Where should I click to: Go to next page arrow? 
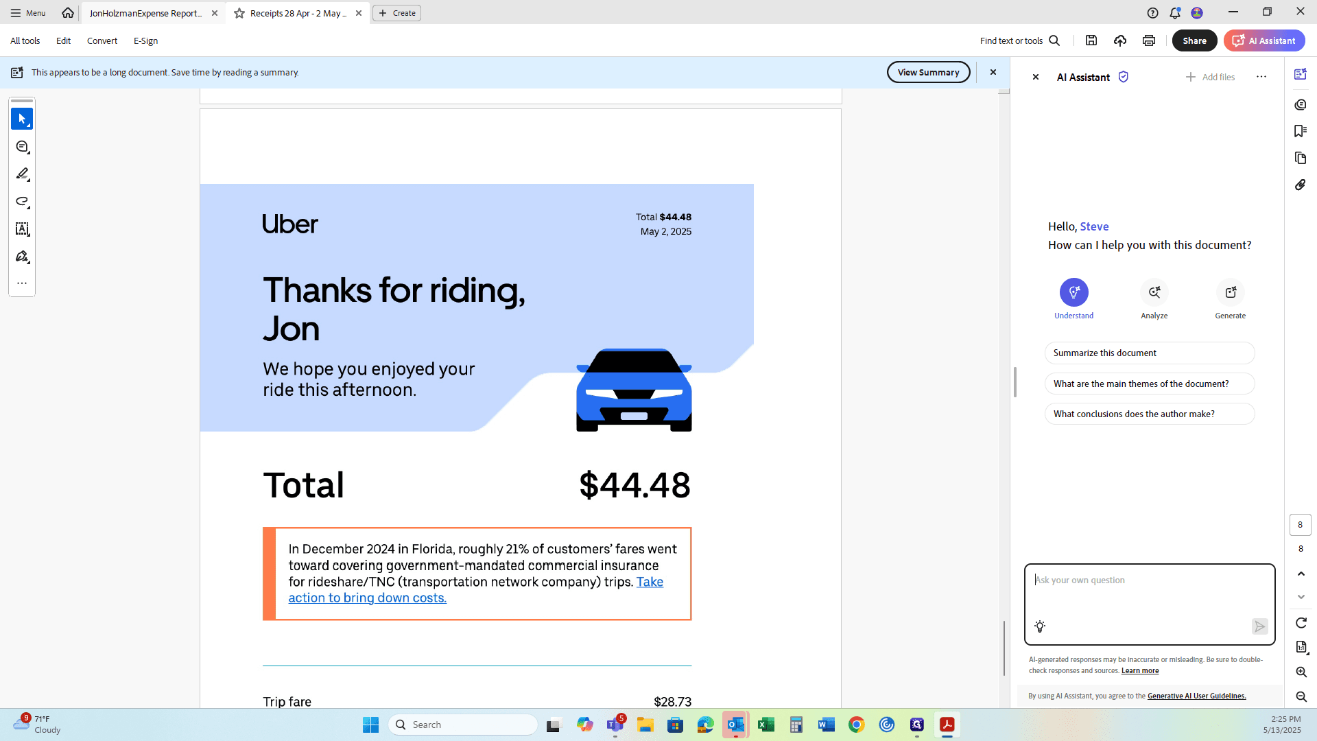pyautogui.click(x=1301, y=597)
